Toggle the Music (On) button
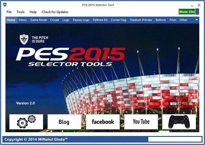Screen dimensions: 205x145 click(187, 12)
